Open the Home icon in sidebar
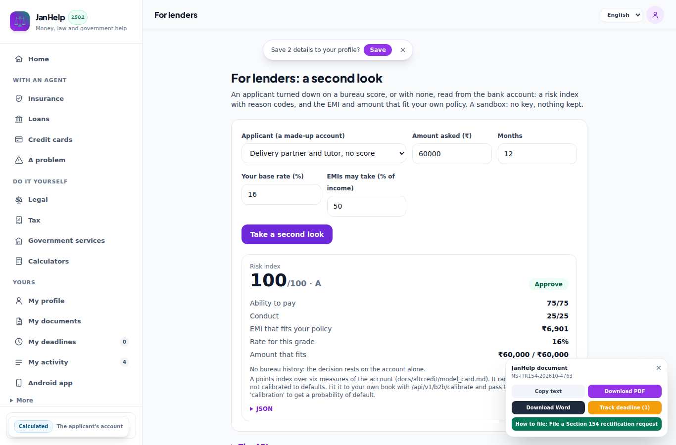 [19, 59]
